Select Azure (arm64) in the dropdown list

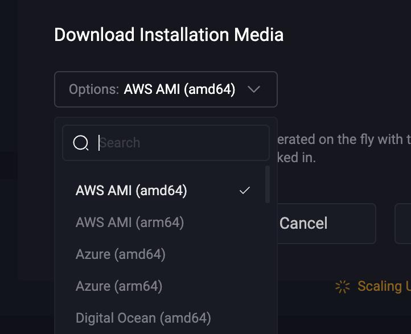click(163, 286)
